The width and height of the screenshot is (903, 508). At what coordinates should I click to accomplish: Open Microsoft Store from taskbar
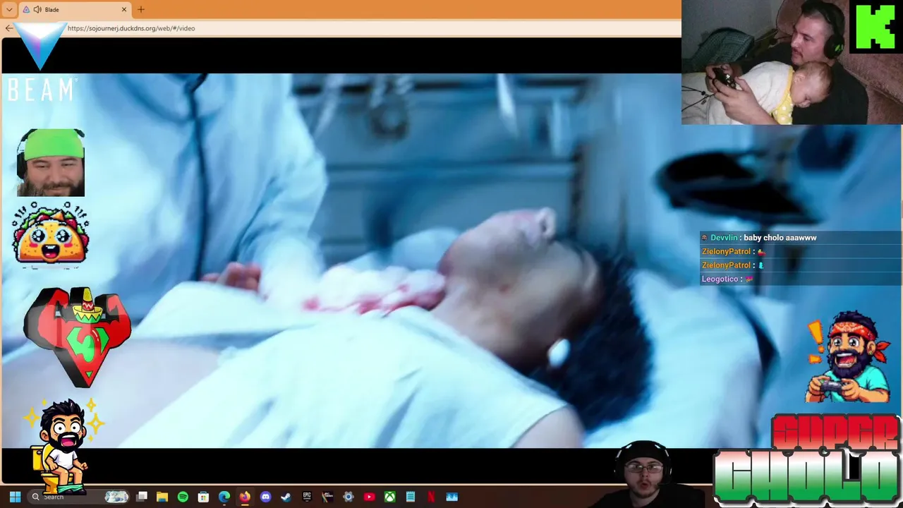pos(203,497)
